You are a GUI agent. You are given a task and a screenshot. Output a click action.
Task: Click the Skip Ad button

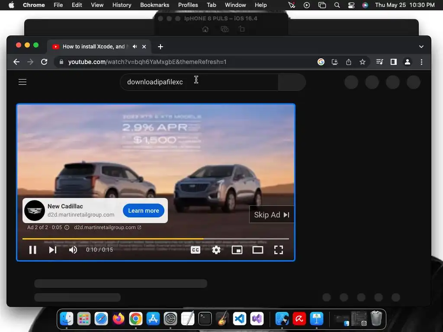point(272,214)
